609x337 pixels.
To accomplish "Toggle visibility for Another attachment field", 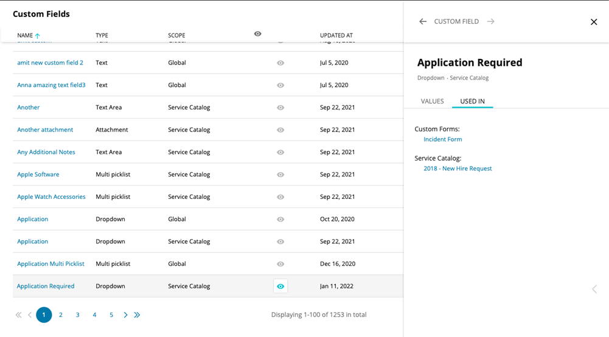I will pyautogui.click(x=280, y=130).
